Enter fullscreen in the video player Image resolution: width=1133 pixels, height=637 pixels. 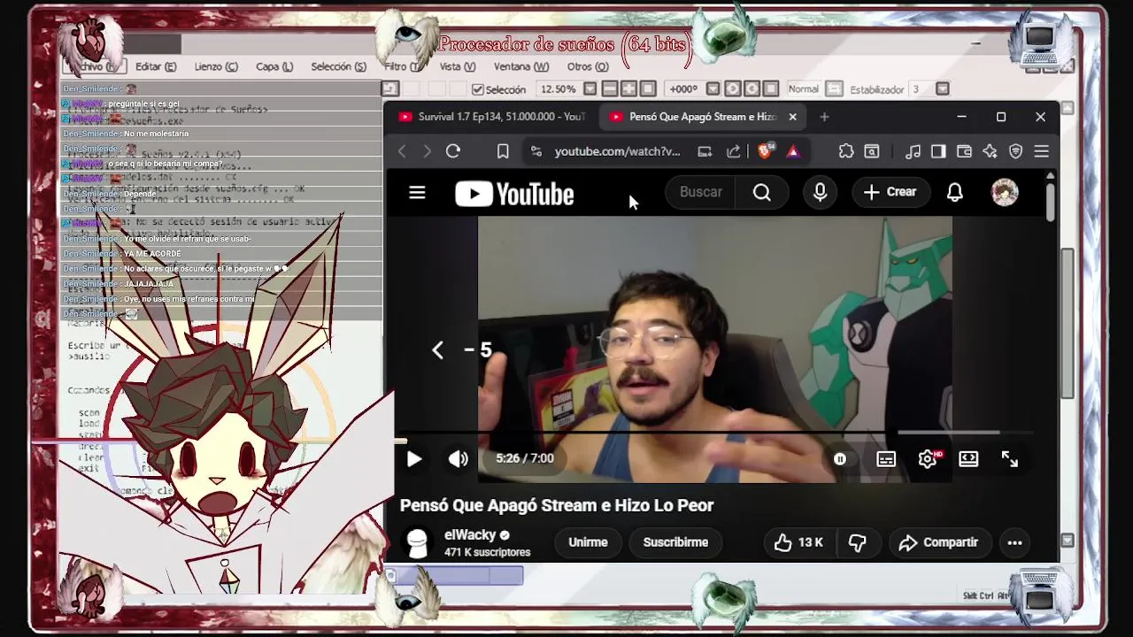[x=1010, y=458]
